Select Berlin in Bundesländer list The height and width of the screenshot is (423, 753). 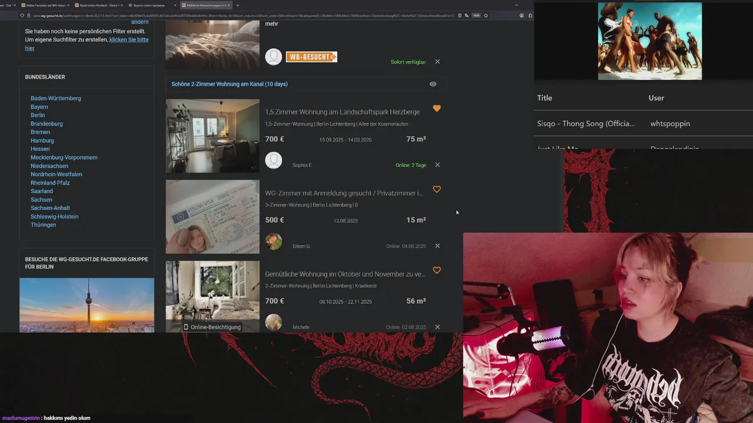click(x=38, y=115)
